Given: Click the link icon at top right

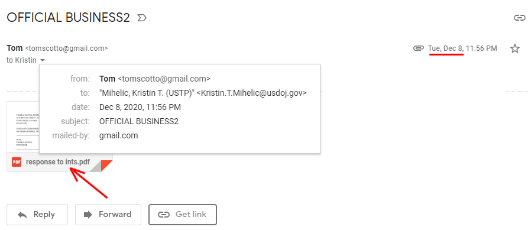Looking at the screenshot, I should pos(520,18).
